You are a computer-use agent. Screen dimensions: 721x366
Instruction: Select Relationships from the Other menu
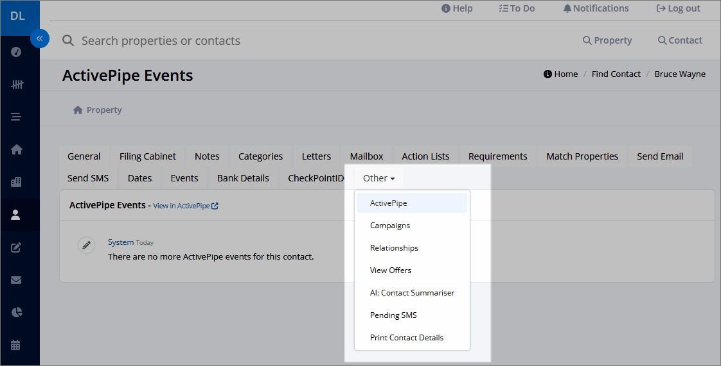(412, 247)
